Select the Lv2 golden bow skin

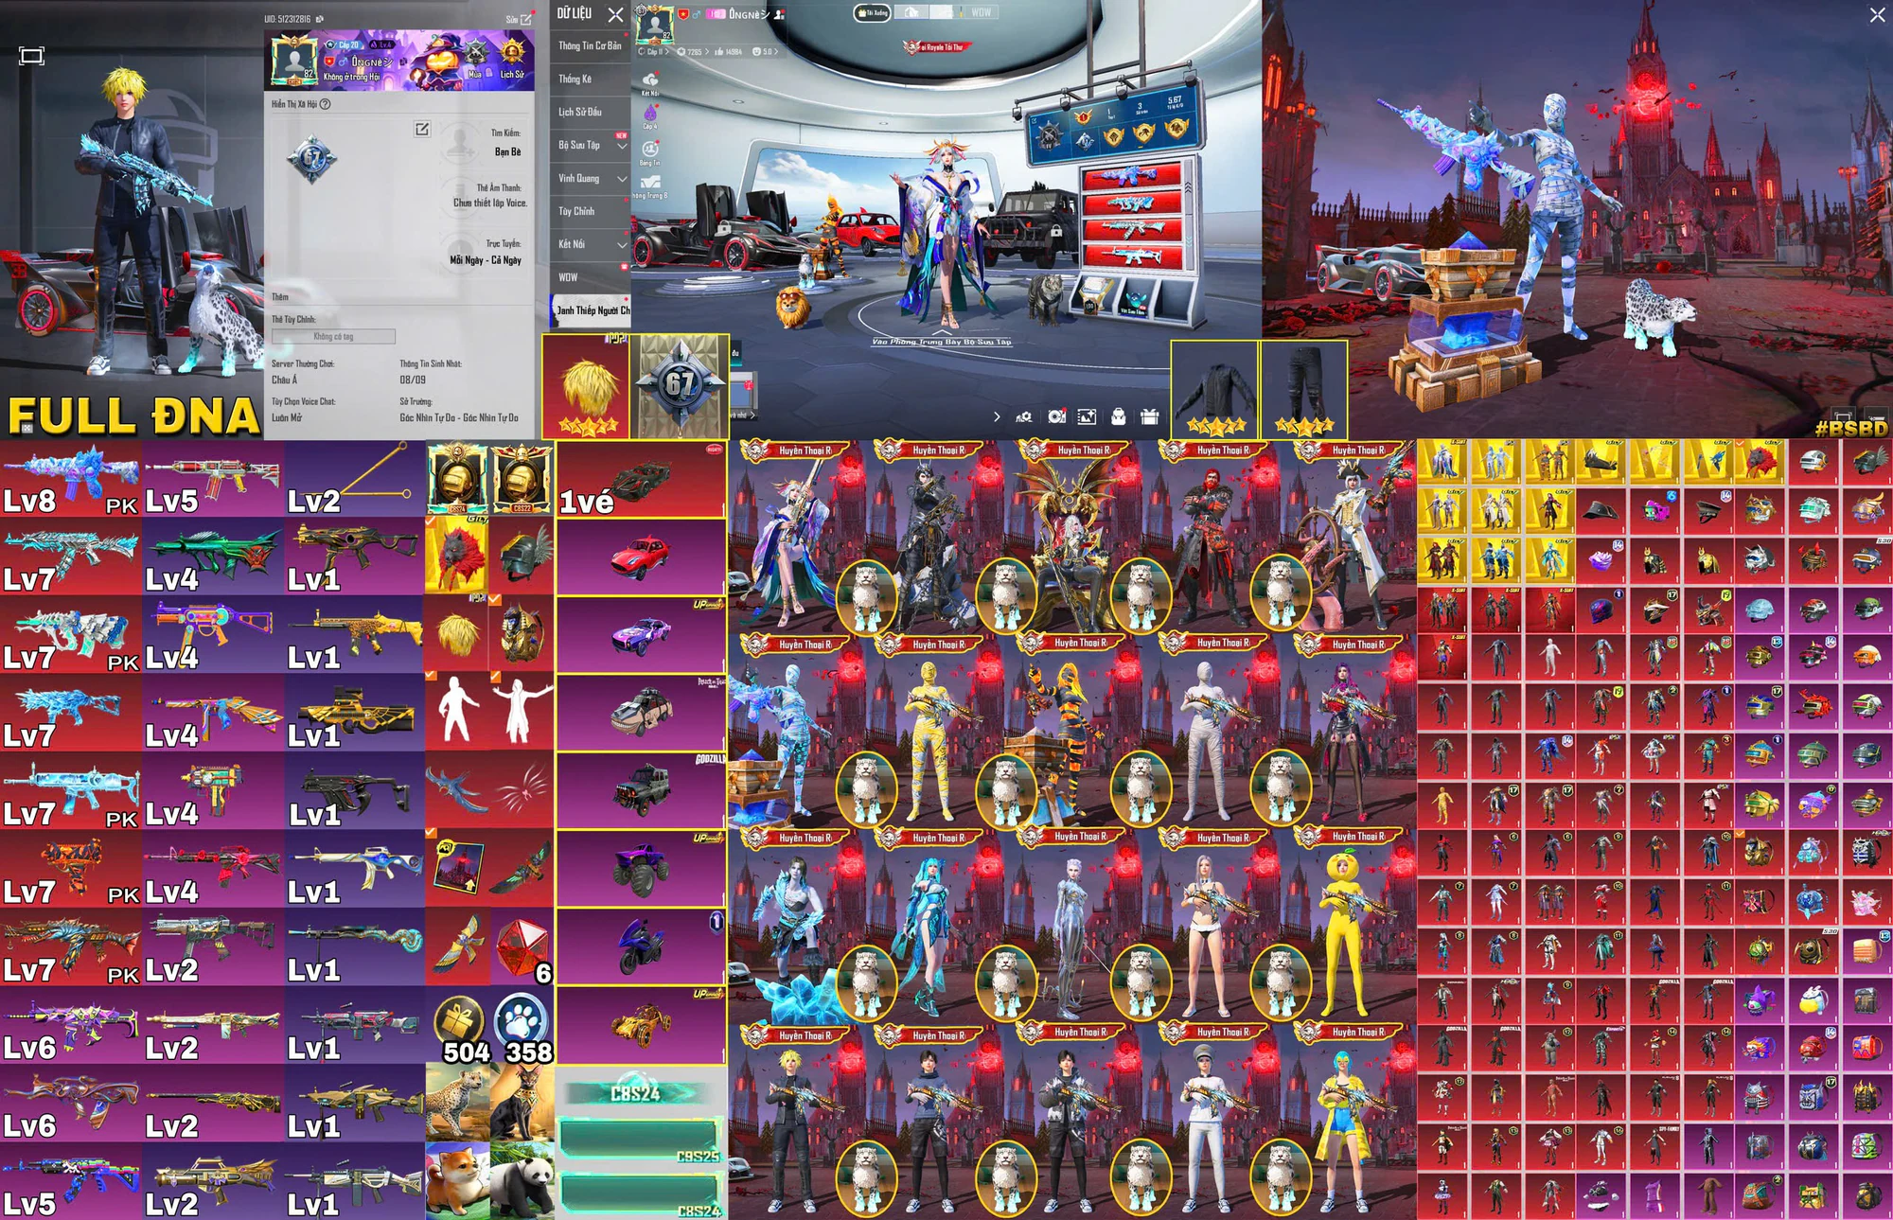point(355,479)
